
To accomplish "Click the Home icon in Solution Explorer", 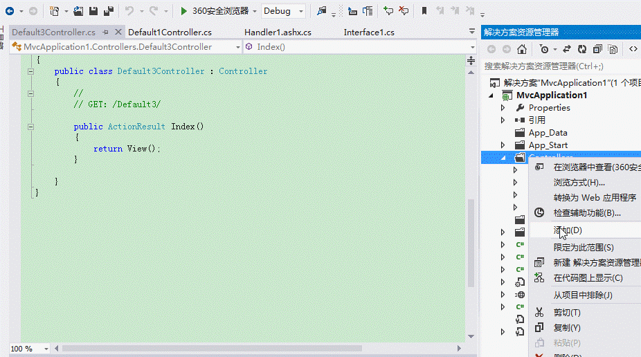I will tap(522, 49).
